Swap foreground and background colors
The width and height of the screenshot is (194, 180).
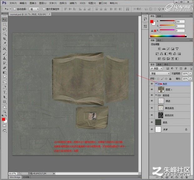point(6,116)
